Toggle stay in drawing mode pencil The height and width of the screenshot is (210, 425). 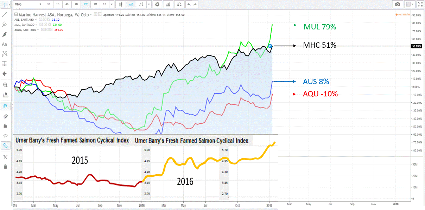tap(5, 116)
